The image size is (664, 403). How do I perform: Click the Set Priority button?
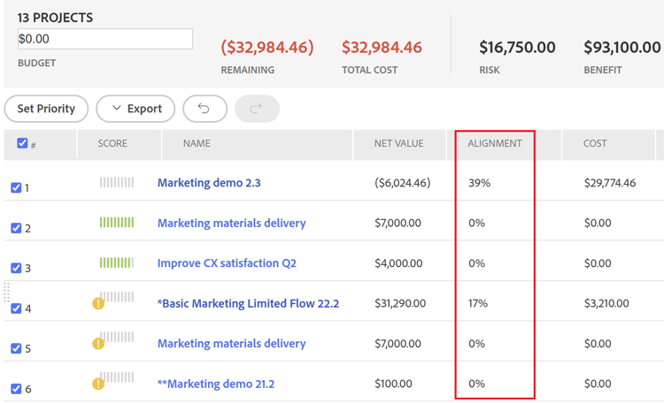[x=46, y=109]
